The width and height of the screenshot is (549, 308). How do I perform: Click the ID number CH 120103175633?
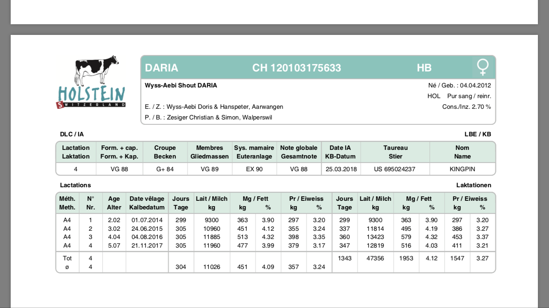296,68
